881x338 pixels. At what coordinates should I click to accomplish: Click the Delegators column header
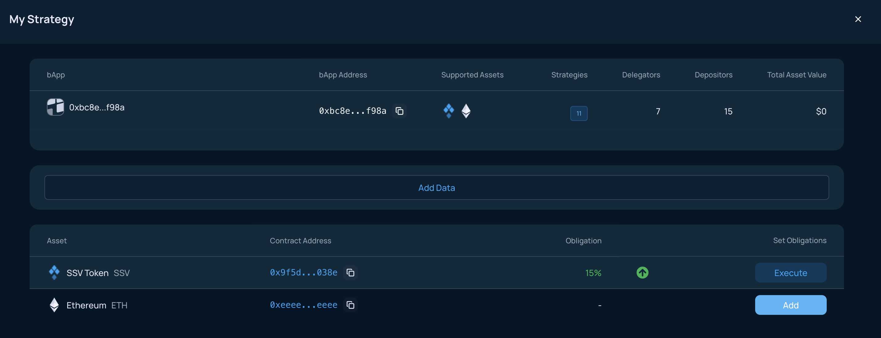coord(641,75)
